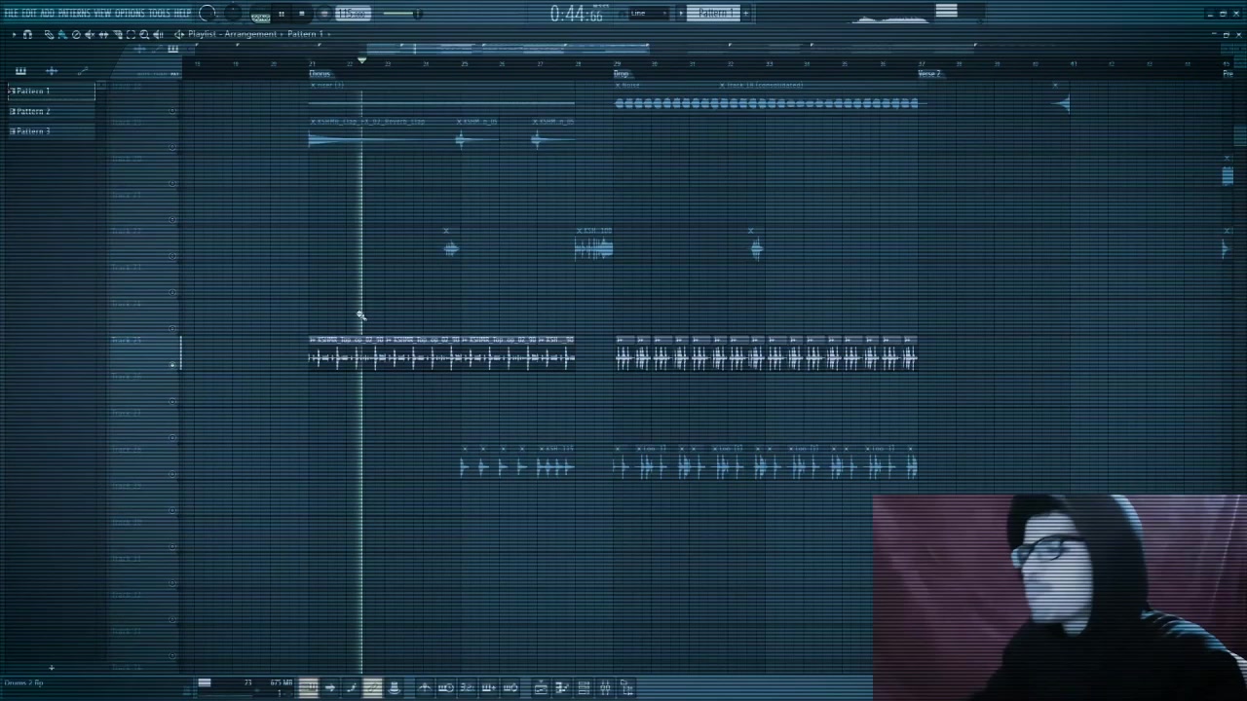This screenshot has width=1247, height=701.
Task: Toggle the metronome
Action: click(x=424, y=687)
